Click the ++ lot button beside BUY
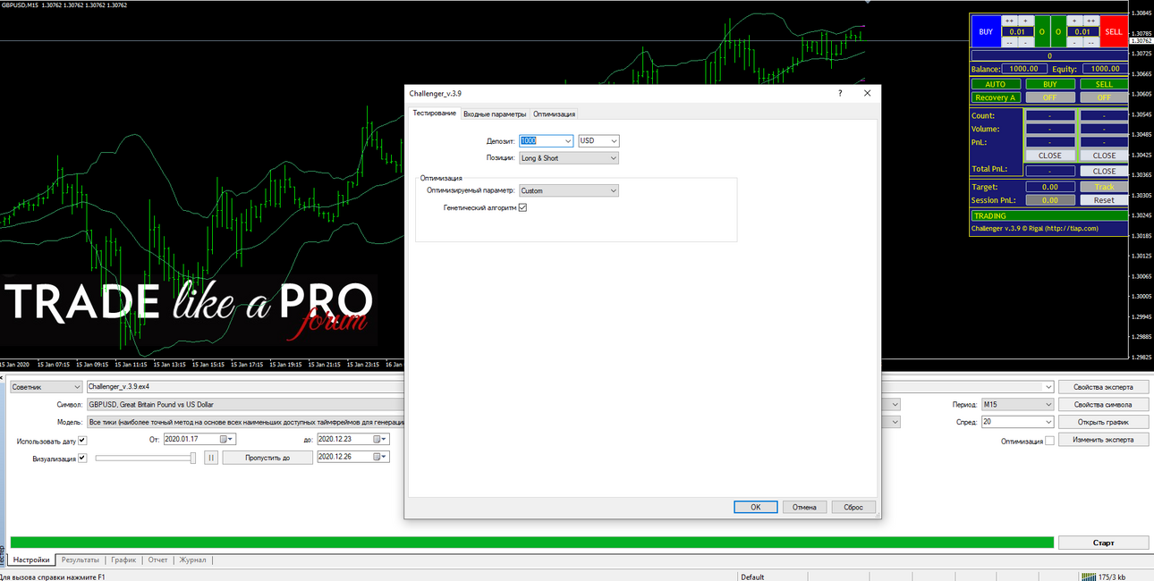Viewport: 1154px width, 581px height. [x=1009, y=21]
